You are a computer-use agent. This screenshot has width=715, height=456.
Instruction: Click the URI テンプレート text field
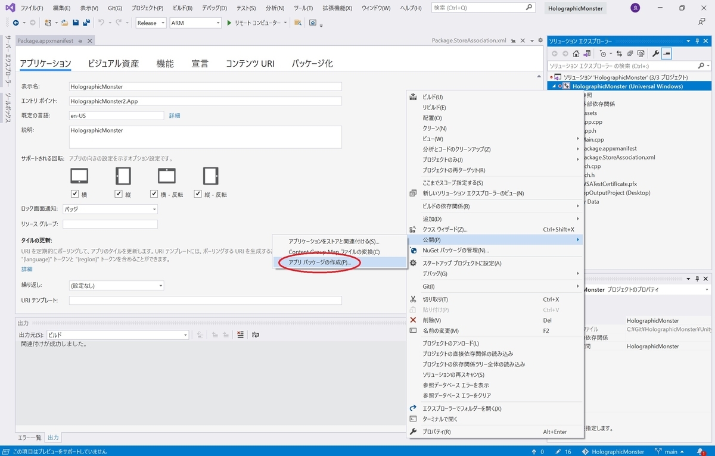click(206, 300)
